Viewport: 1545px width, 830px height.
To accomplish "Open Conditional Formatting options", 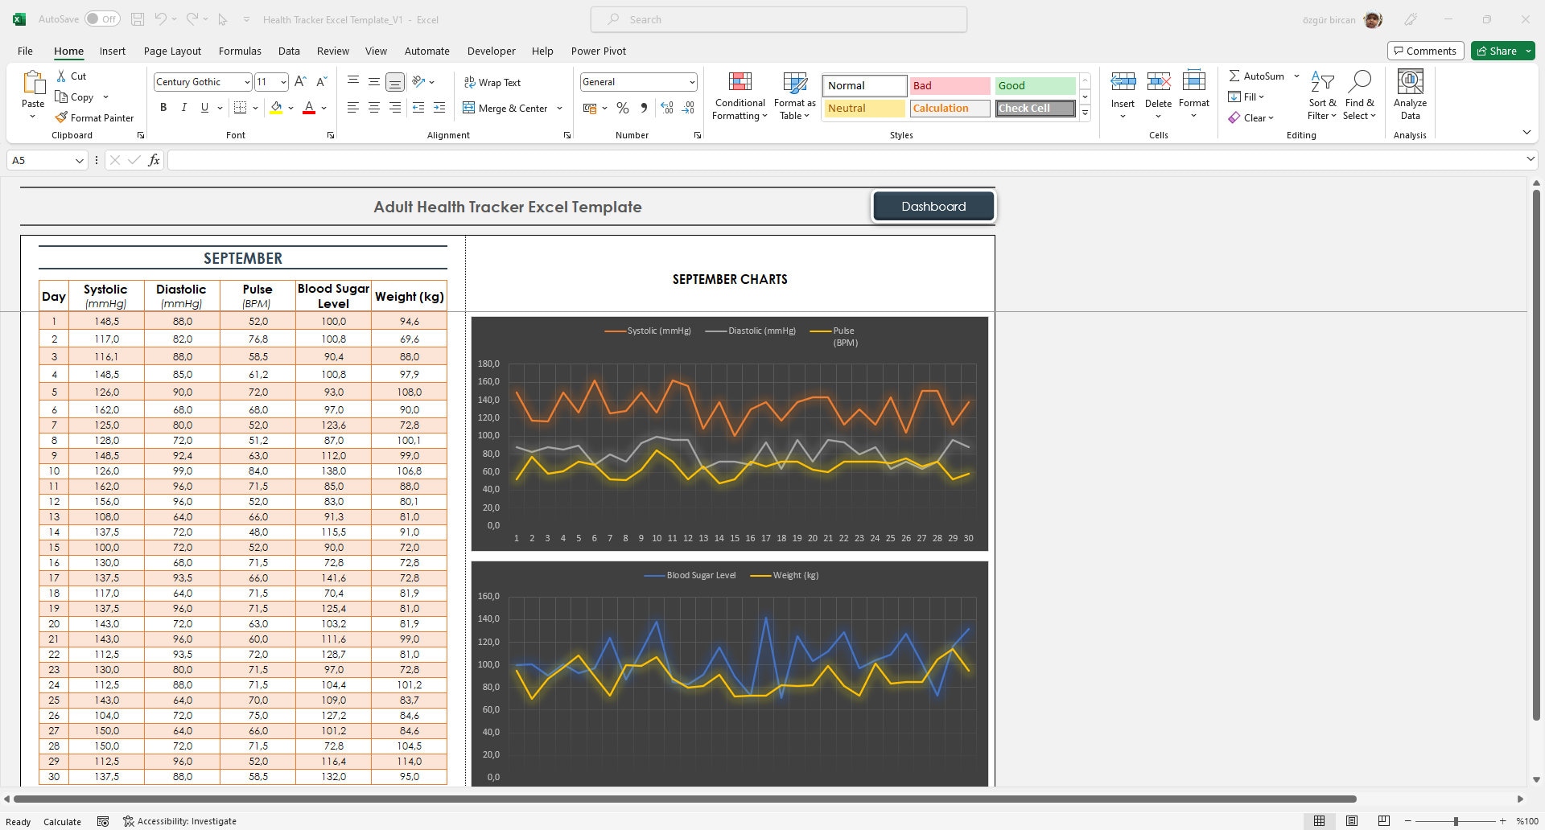I will pos(740,95).
